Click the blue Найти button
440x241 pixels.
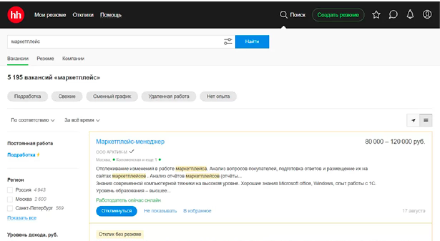[252, 42]
